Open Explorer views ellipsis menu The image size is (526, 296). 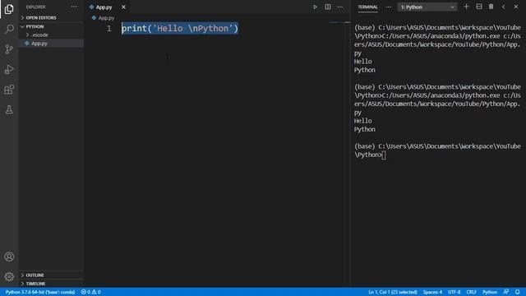(74, 7)
